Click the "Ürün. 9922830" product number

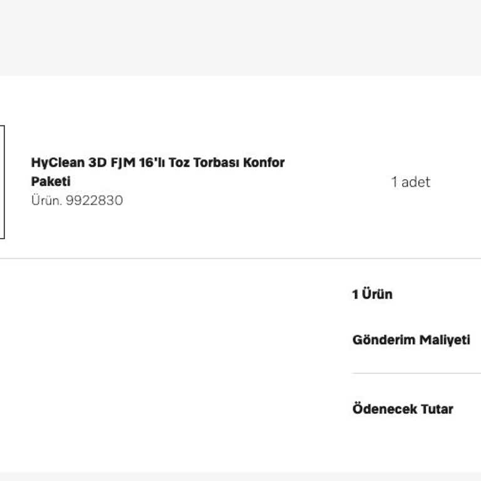(76, 200)
